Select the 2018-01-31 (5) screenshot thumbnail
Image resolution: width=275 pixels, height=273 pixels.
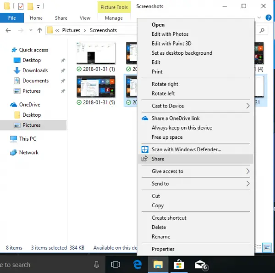[x=96, y=86]
